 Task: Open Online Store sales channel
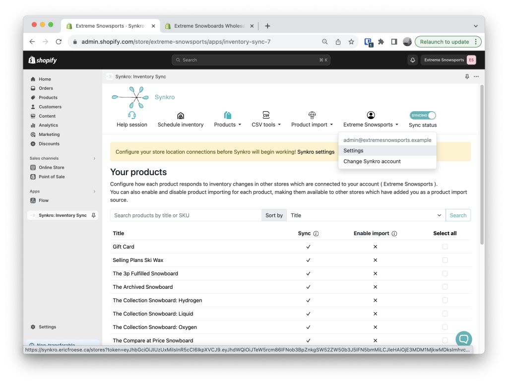pos(51,168)
